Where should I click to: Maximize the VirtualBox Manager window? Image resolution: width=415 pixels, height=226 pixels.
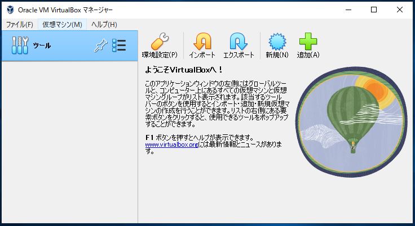[x=374, y=9]
